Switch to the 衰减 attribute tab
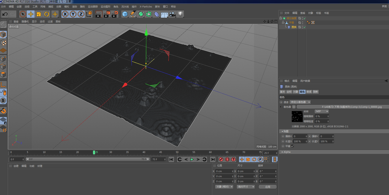The width and height of the screenshot is (389, 195). coord(309,92)
